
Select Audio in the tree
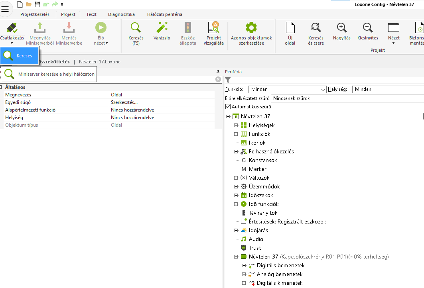256,239
